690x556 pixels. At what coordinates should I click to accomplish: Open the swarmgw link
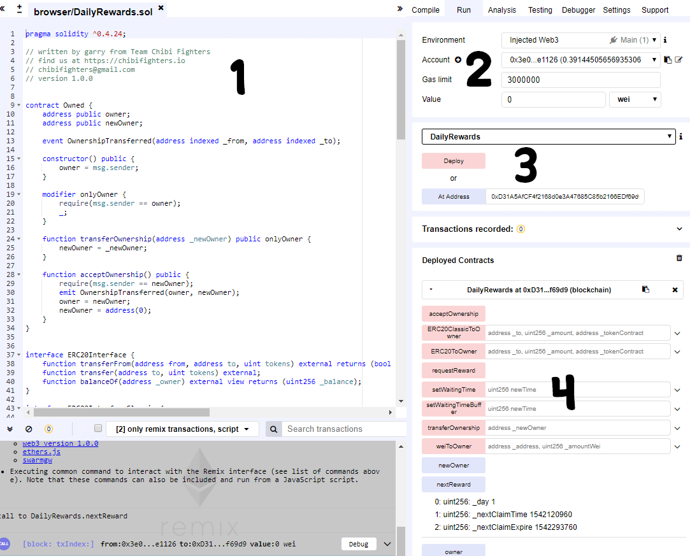tap(38, 460)
